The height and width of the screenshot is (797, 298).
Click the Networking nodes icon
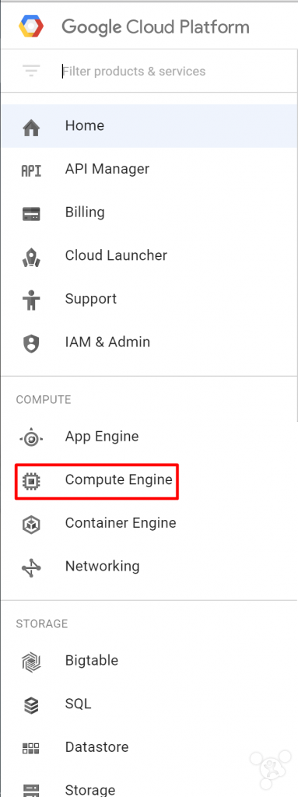tap(31, 567)
